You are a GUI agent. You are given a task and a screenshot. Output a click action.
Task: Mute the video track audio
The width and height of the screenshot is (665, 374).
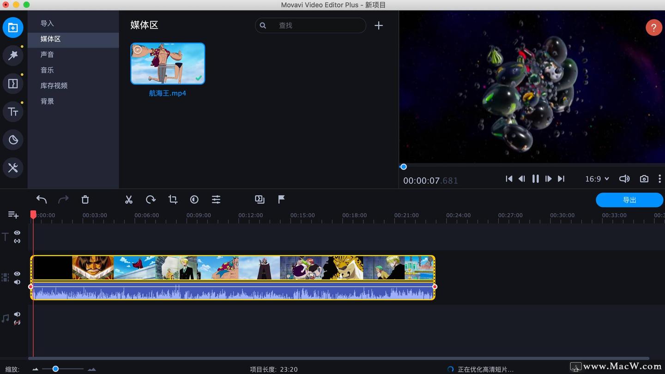tap(17, 282)
